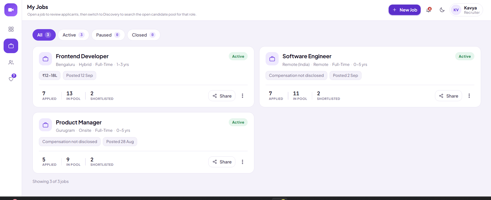491x200 pixels.
Task: Open the Frontend Developer job title
Action: (x=82, y=56)
